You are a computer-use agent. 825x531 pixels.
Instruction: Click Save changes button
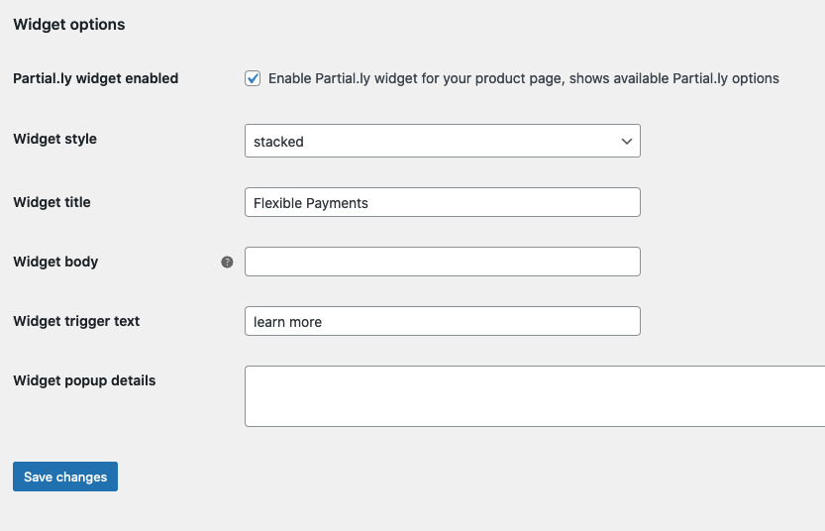tap(65, 477)
